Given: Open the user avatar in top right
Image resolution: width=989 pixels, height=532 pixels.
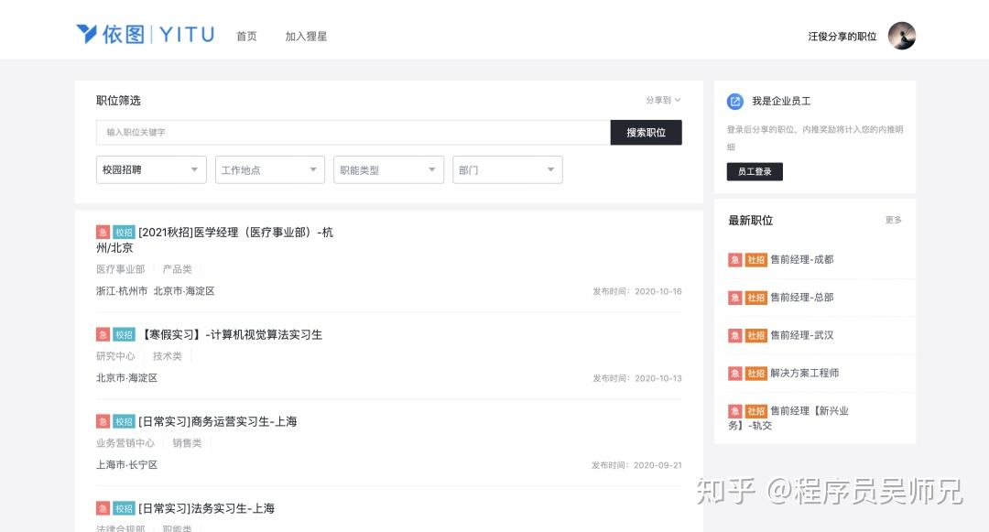Looking at the screenshot, I should (x=901, y=36).
